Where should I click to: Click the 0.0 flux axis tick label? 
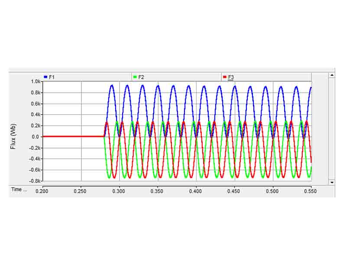tap(36, 136)
